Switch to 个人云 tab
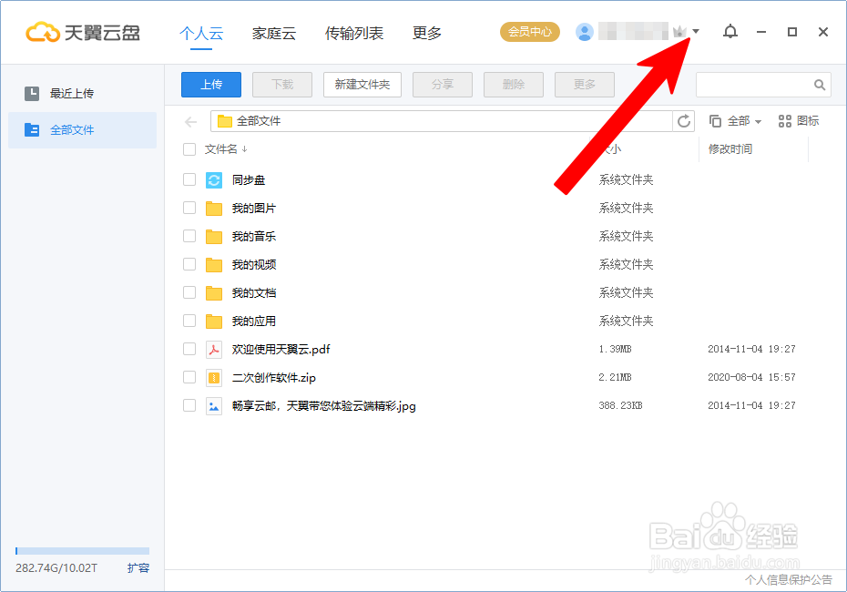847x592 pixels. point(201,34)
